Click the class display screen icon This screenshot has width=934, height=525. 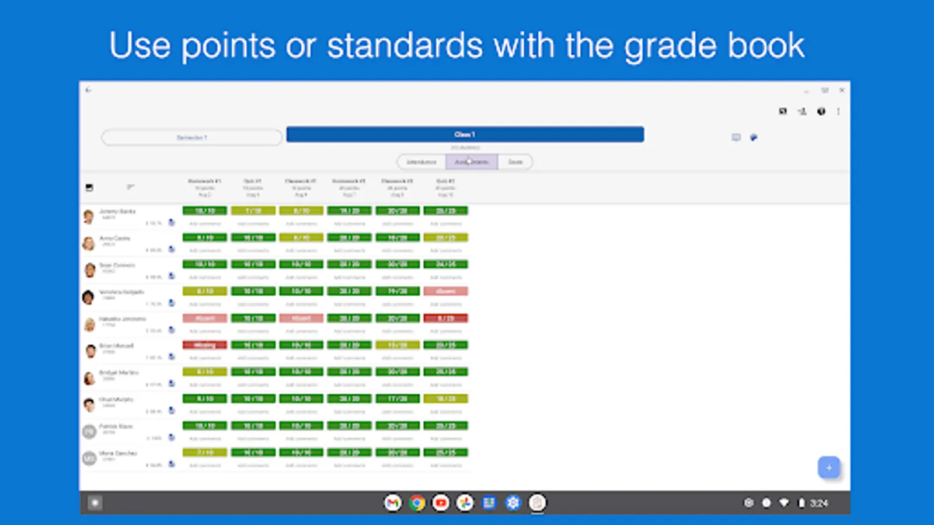point(736,138)
